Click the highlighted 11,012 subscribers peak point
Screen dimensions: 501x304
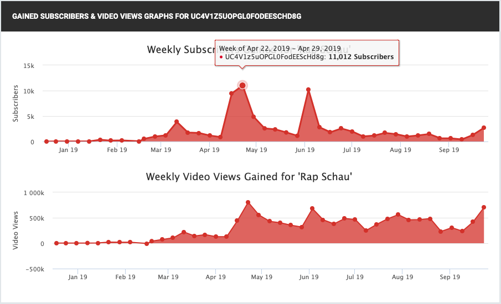[242, 85]
